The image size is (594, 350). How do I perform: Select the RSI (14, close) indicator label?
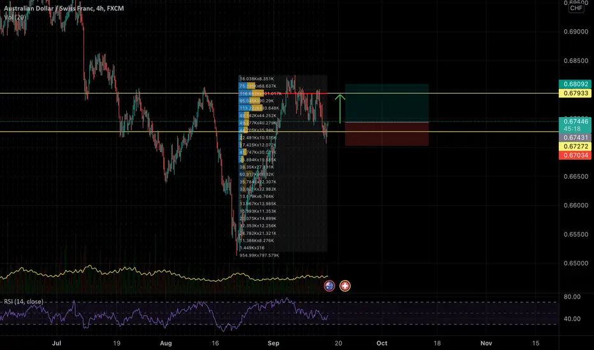coord(24,302)
